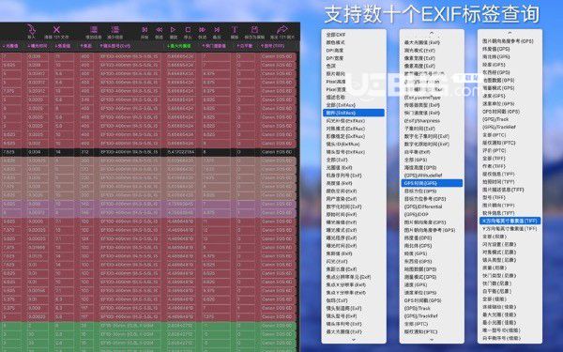Screen dimensions: 563x352
Task: Select Pixel高度 entry
Action: click(x=336, y=82)
